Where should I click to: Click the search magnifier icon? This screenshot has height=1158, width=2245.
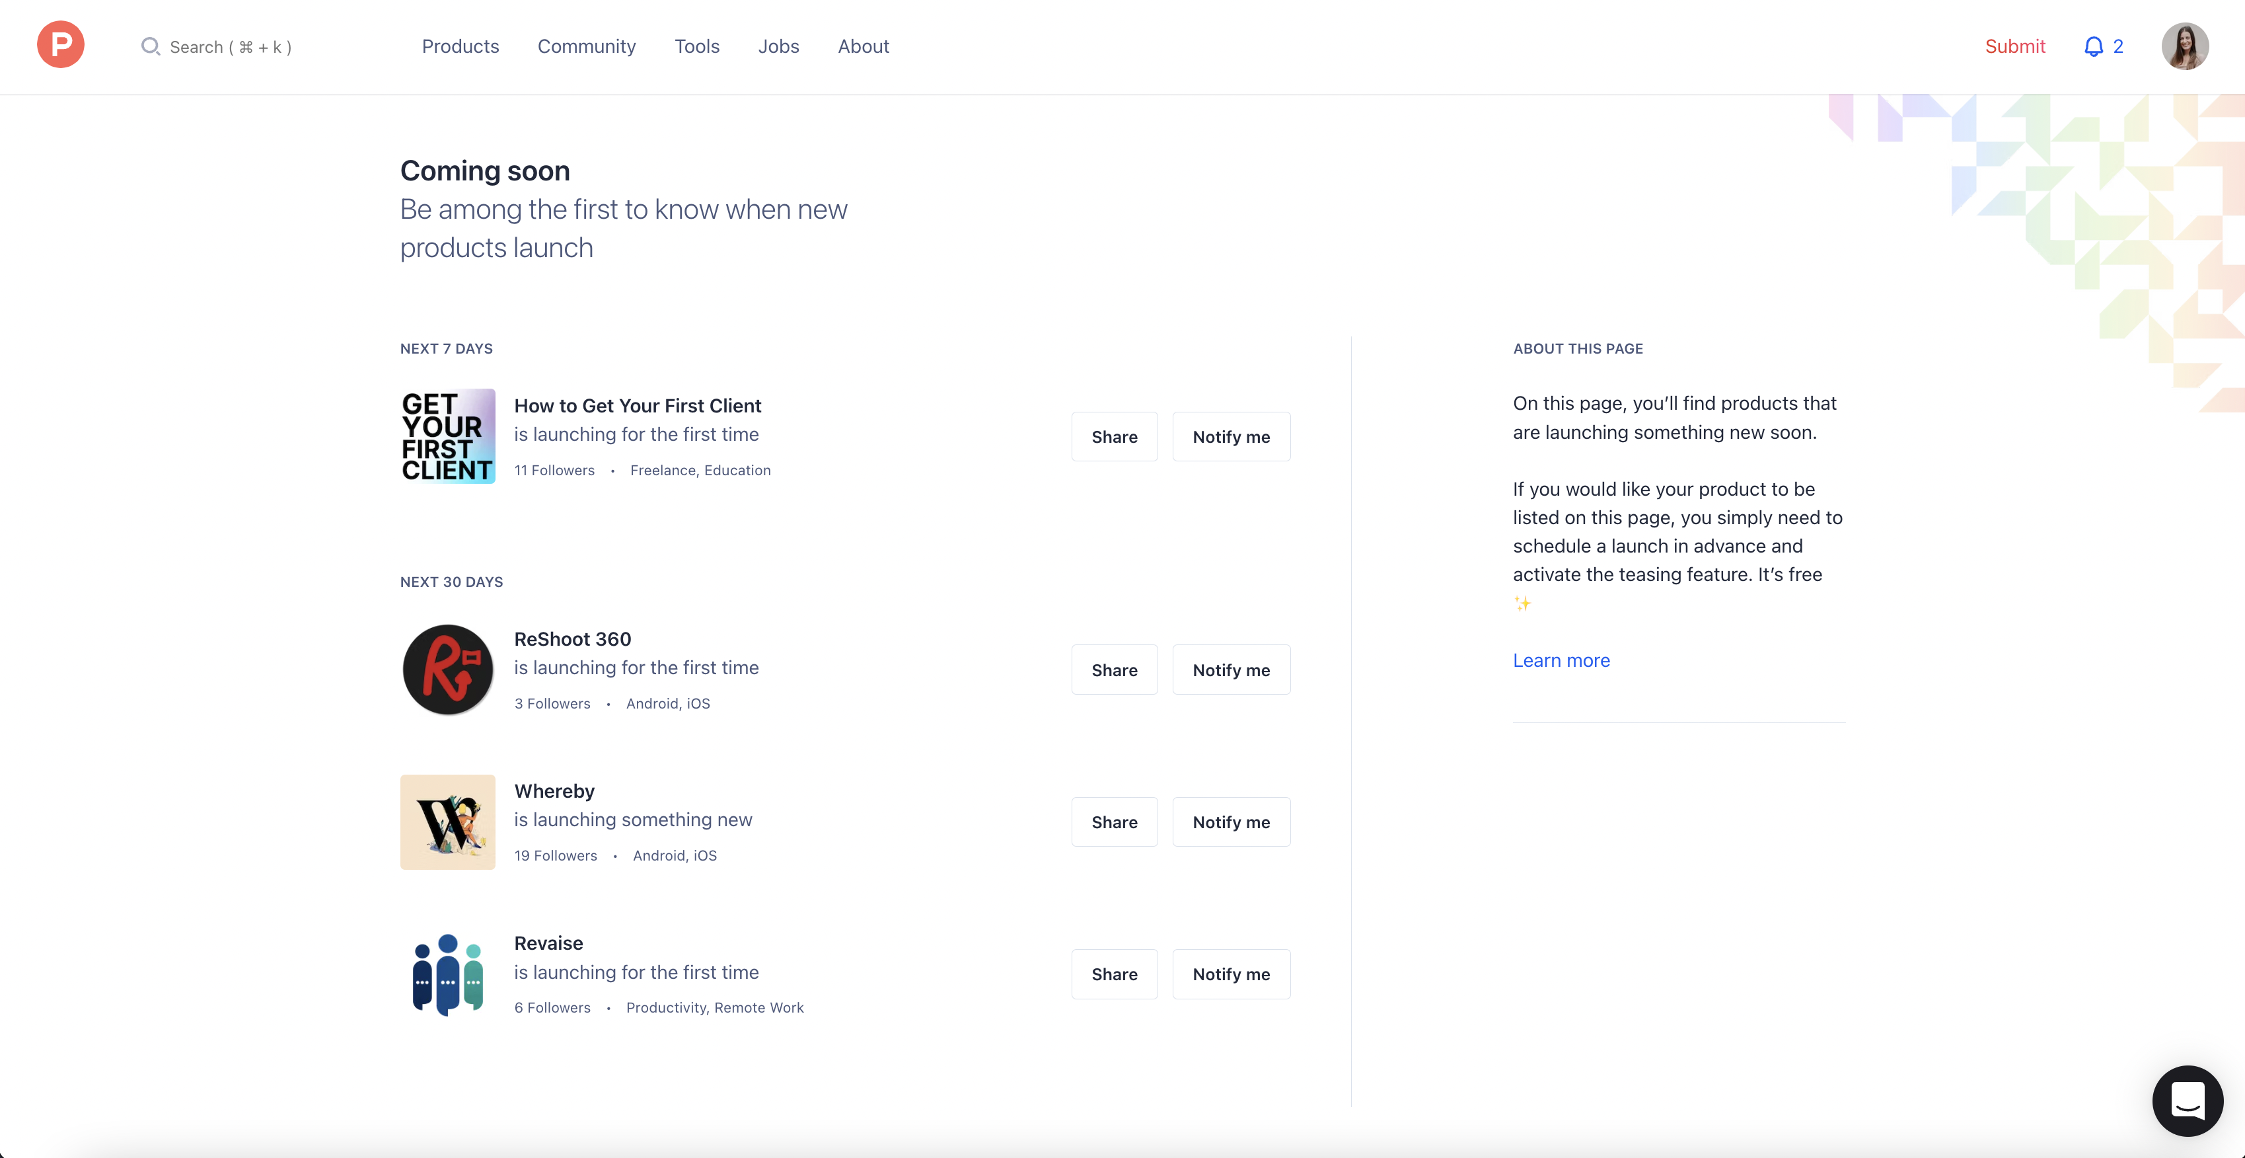pyautogui.click(x=151, y=47)
